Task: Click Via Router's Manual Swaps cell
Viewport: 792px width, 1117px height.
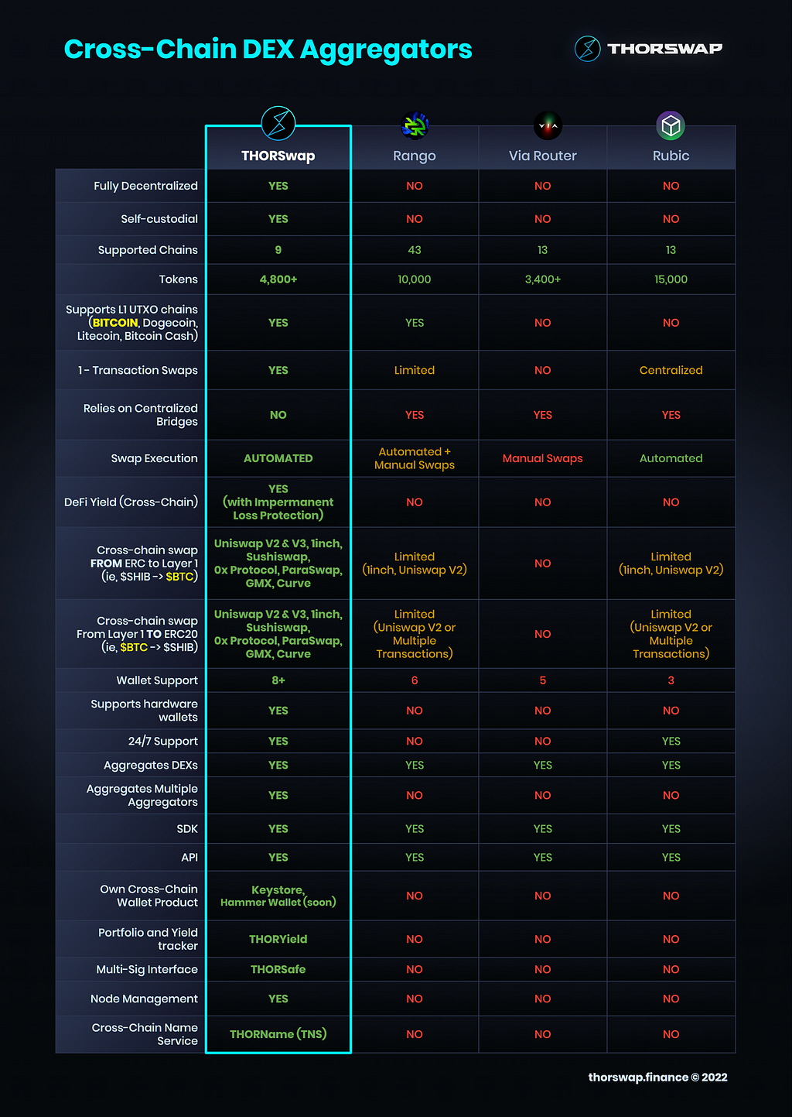Action: (x=543, y=458)
